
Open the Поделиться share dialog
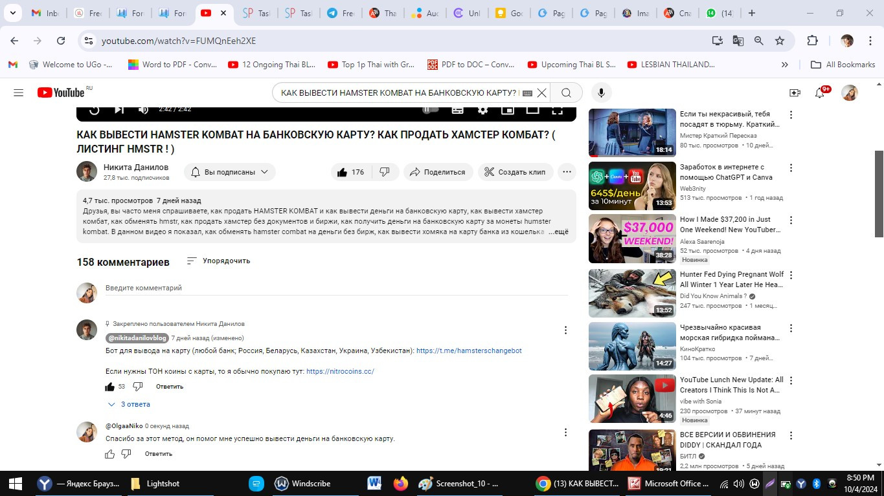click(x=438, y=172)
